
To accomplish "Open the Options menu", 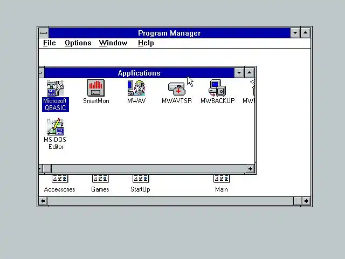I will click(78, 43).
